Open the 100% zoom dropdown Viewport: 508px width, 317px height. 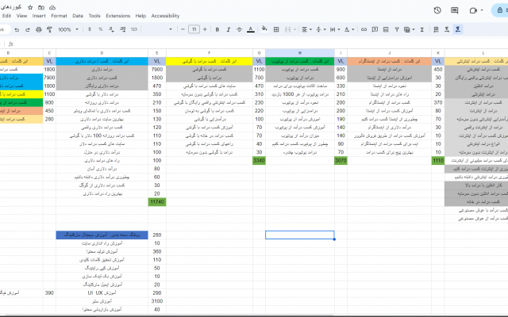[x=68, y=29]
